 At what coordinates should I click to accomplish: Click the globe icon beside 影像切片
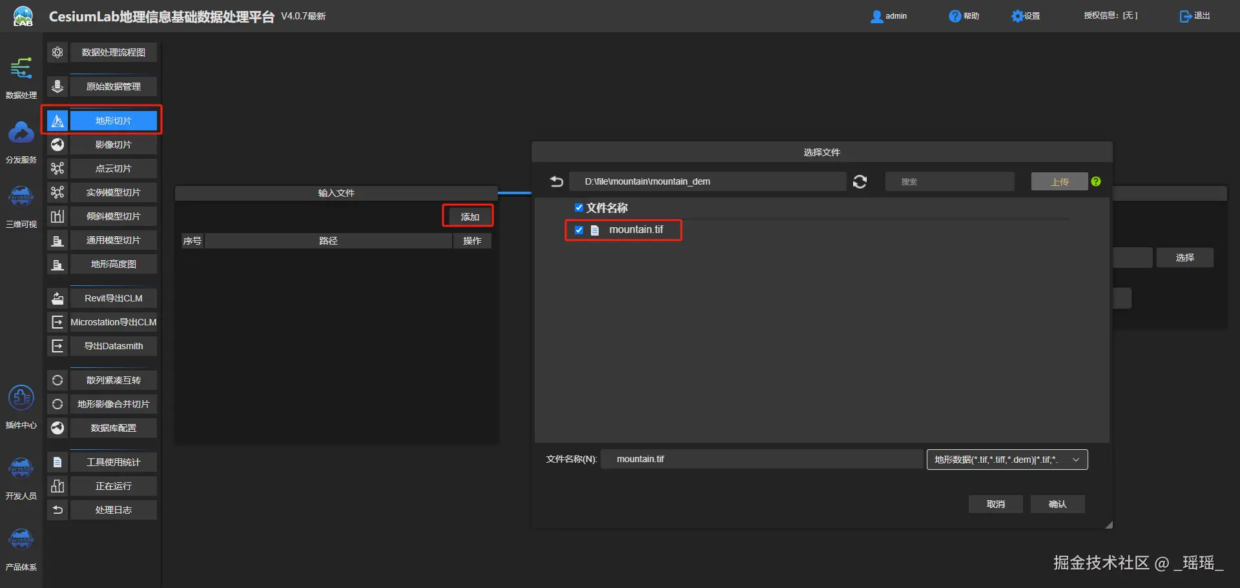click(57, 145)
